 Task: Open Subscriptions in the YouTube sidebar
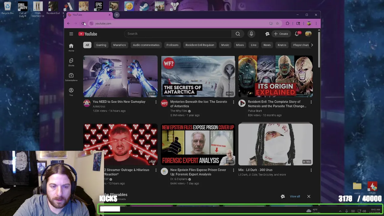coord(71,77)
